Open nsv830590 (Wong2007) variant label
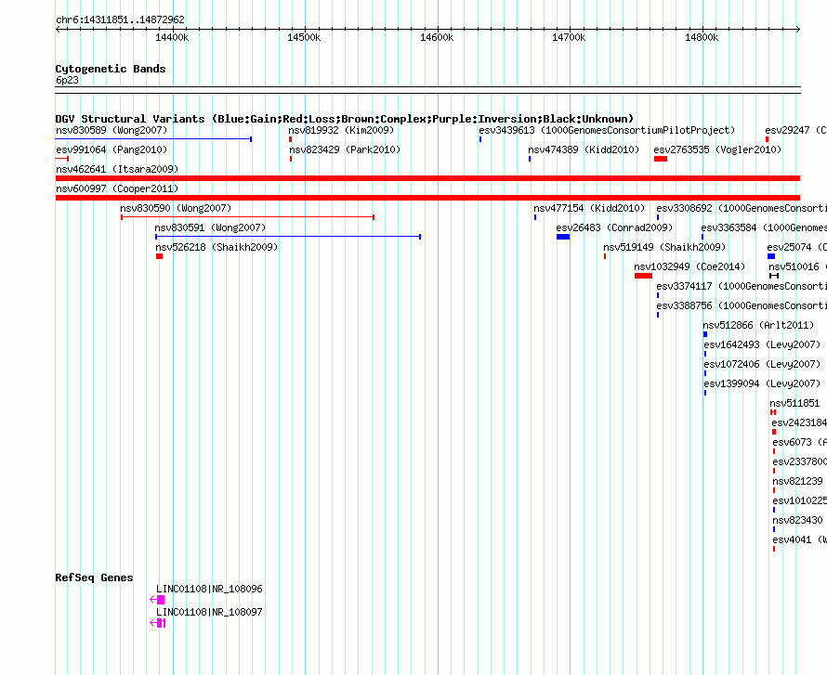 coord(176,208)
